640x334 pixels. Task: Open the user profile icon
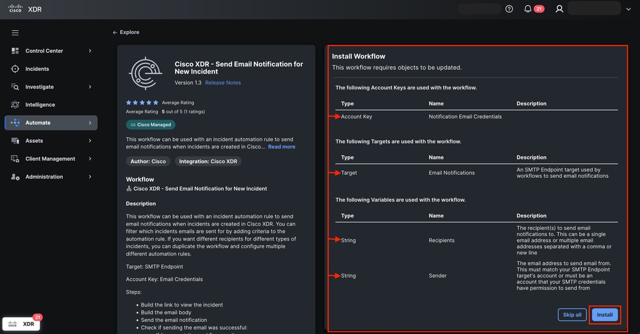coord(559,9)
